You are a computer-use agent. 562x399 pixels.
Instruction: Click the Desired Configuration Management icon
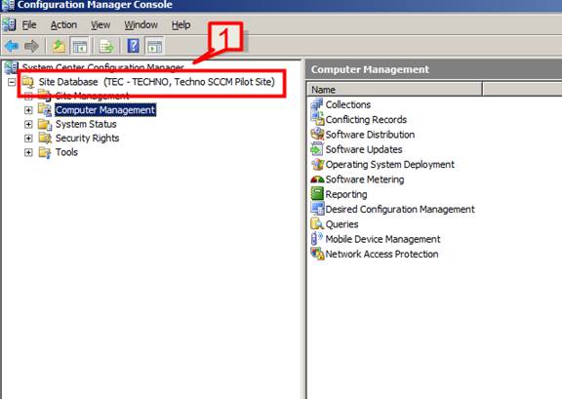317,209
